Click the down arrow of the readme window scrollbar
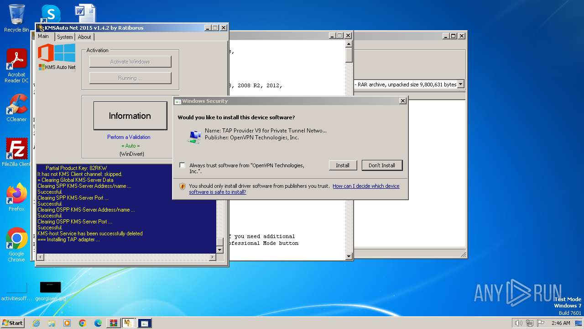 point(349,256)
